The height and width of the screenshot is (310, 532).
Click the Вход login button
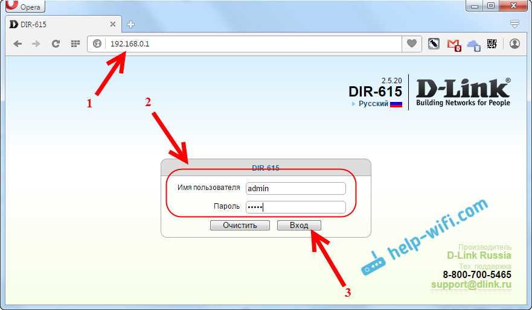(x=299, y=226)
